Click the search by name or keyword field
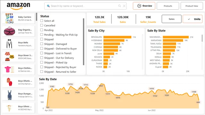 86,6
